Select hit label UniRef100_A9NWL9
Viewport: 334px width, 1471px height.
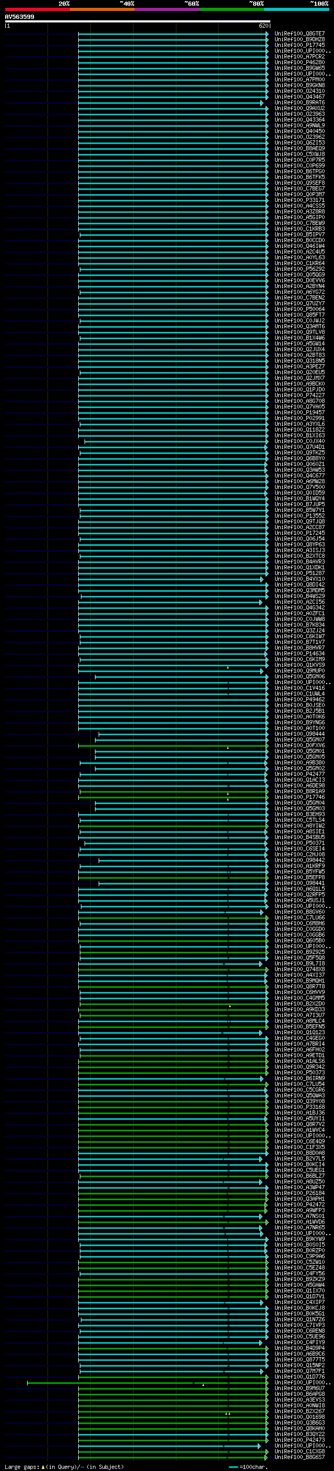tap(300, 126)
